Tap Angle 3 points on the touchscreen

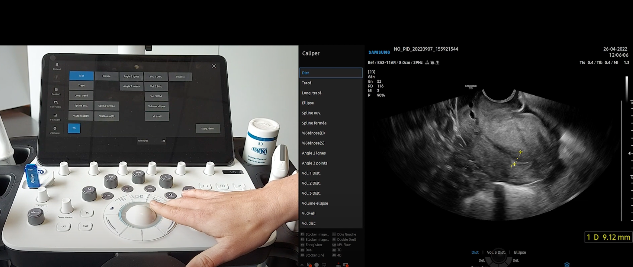click(131, 86)
